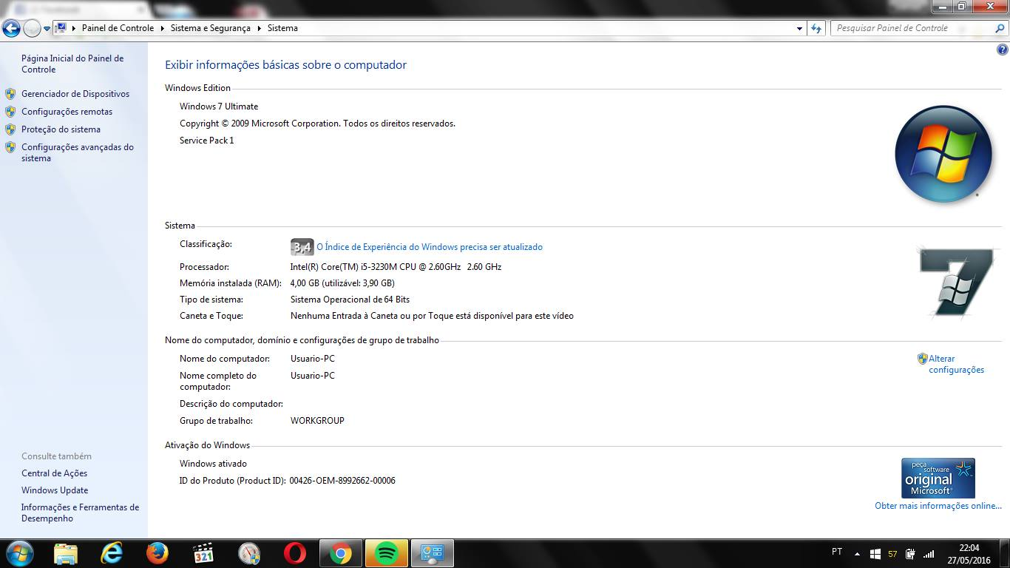This screenshot has height=568, width=1010.
Task: Open the address bar history dropdown
Action: coord(799,28)
